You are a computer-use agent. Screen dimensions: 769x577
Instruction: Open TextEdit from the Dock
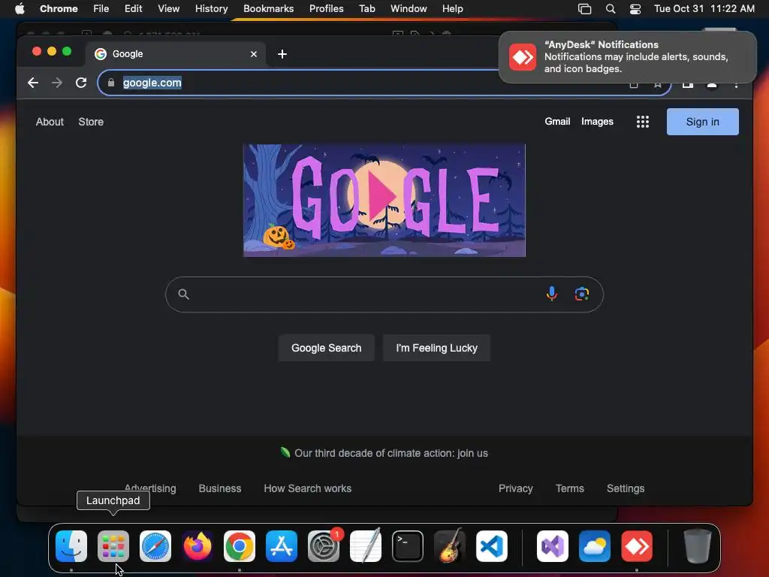366,545
